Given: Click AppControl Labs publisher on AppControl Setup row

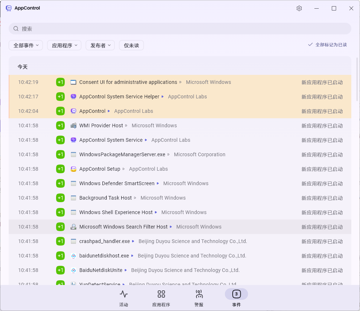Looking at the screenshot, I should (x=148, y=169).
